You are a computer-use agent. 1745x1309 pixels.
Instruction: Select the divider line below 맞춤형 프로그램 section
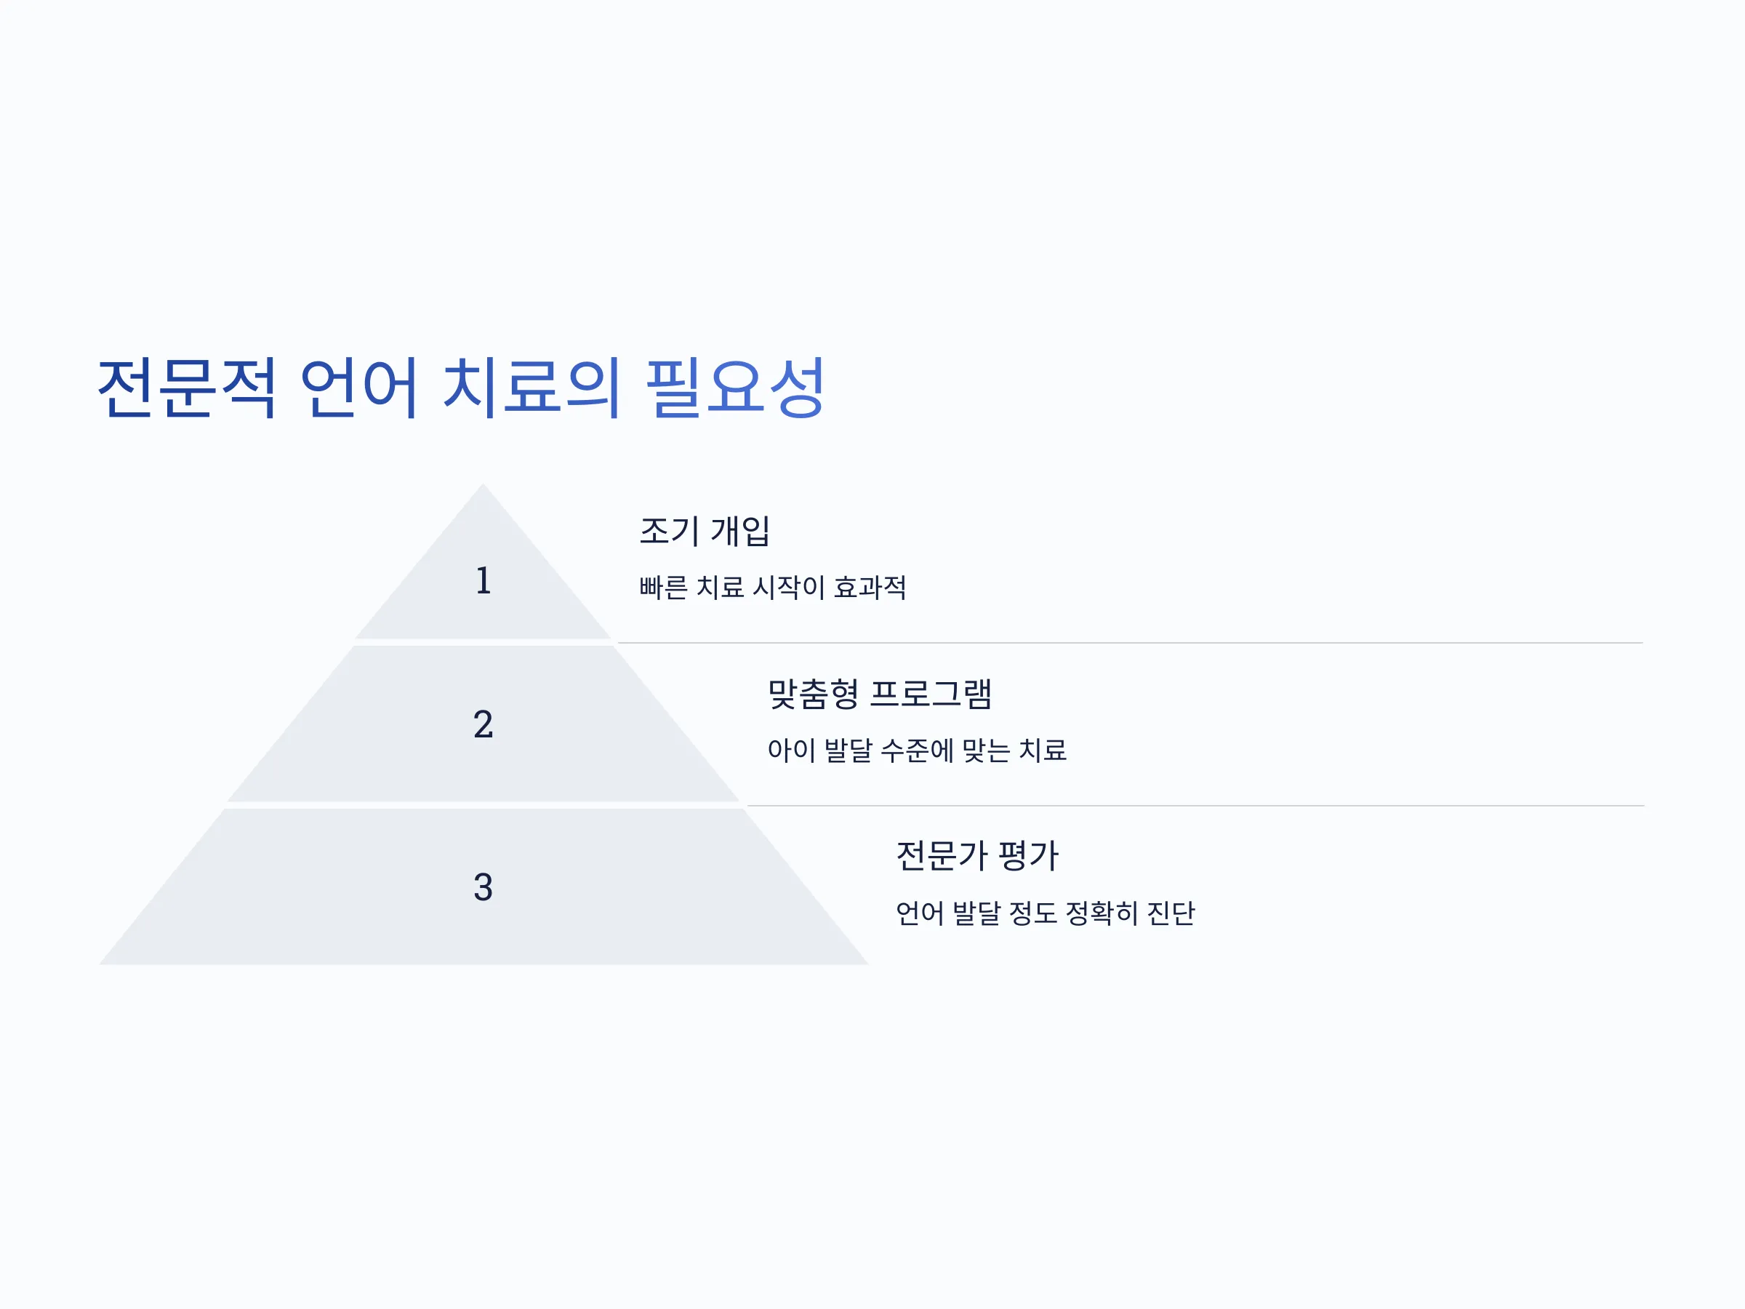point(1195,806)
